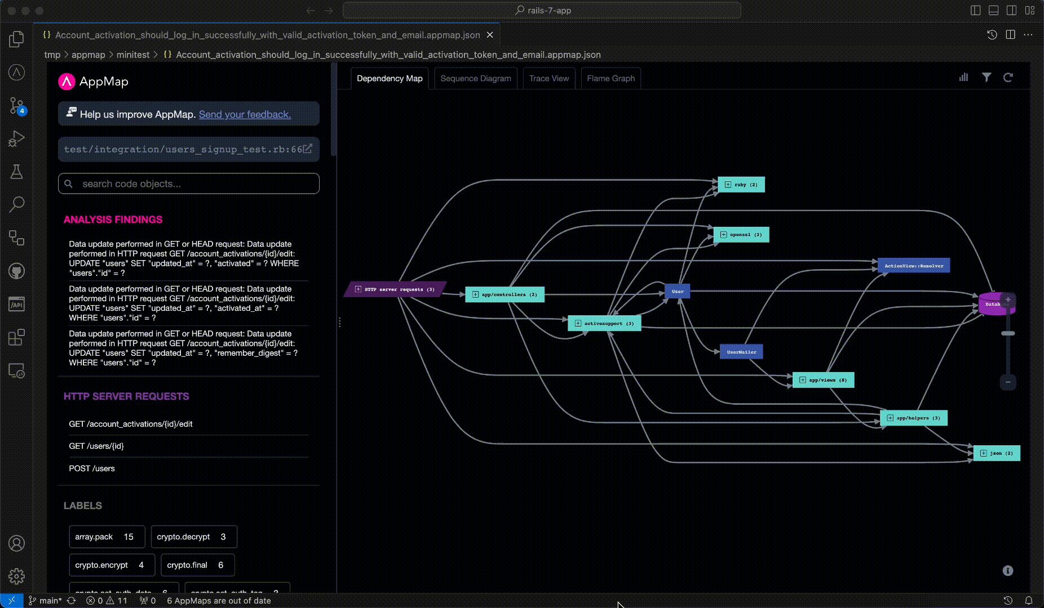The width and height of the screenshot is (1044, 608).
Task: Reload the diagram with the refresh icon
Action: pyautogui.click(x=1008, y=77)
